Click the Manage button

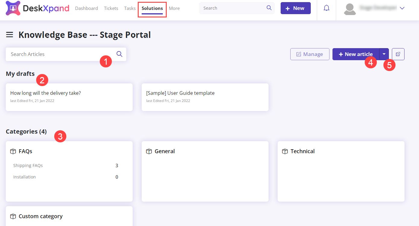click(310, 54)
